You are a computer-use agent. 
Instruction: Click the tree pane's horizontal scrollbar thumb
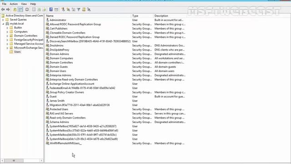point(14,161)
